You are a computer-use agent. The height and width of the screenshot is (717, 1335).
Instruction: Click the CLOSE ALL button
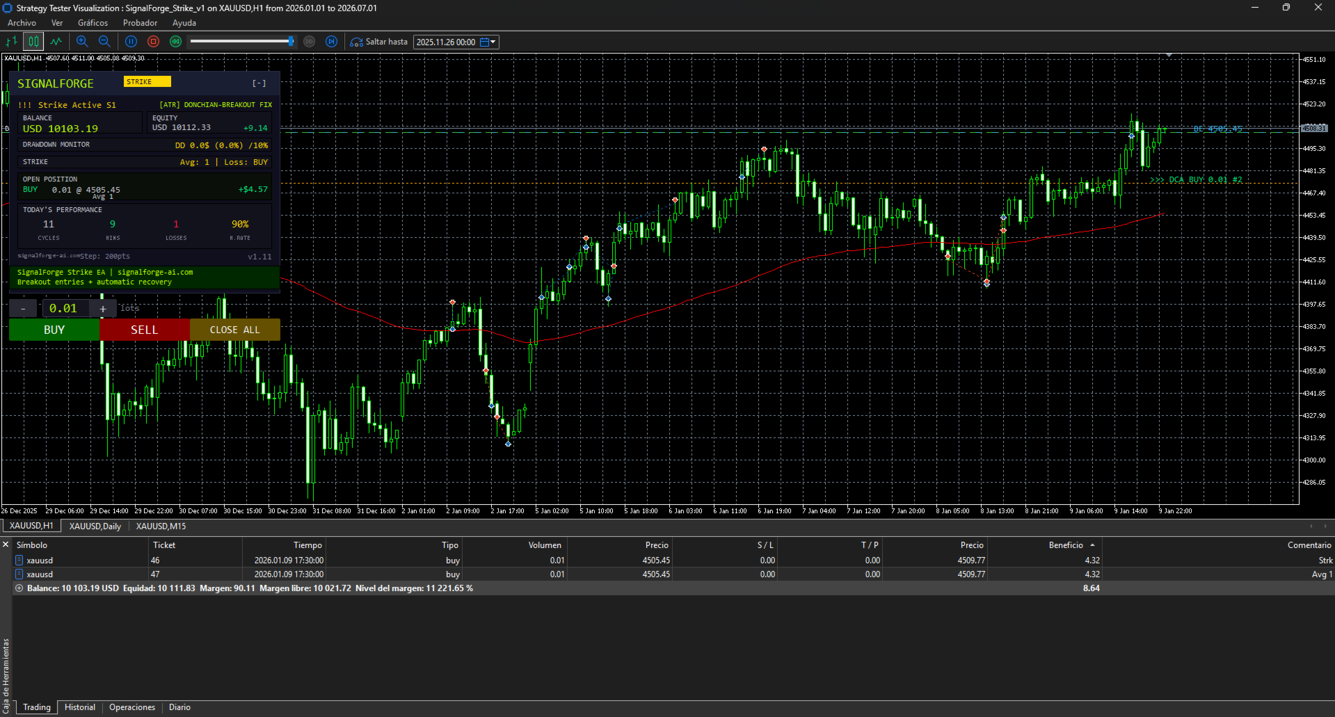point(235,330)
